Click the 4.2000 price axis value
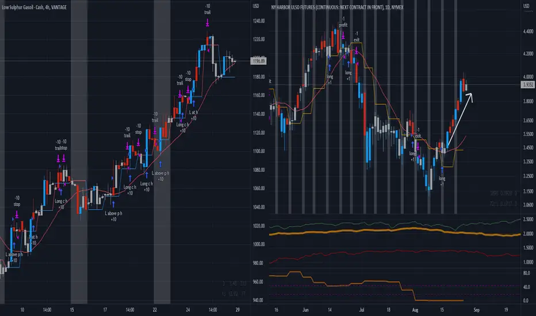The height and width of the screenshot is (316, 536). coord(528,53)
